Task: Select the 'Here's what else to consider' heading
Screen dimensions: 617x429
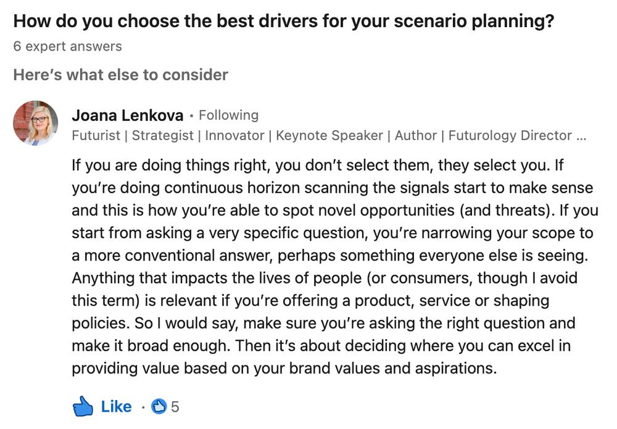Action: point(121,75)
